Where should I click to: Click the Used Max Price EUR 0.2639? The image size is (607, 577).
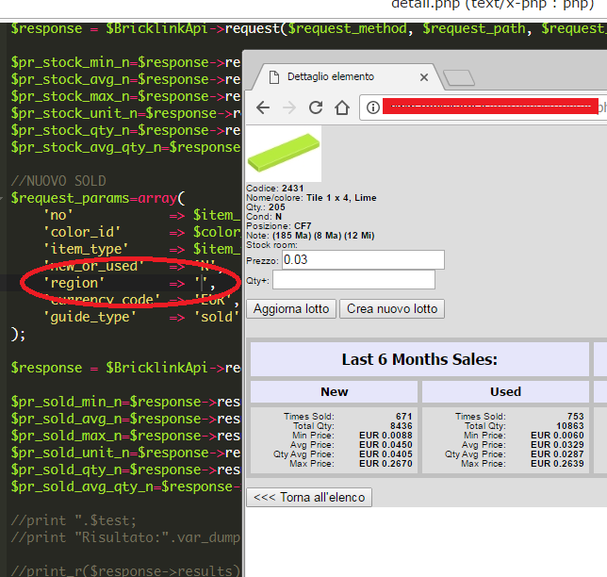[557, 464]
